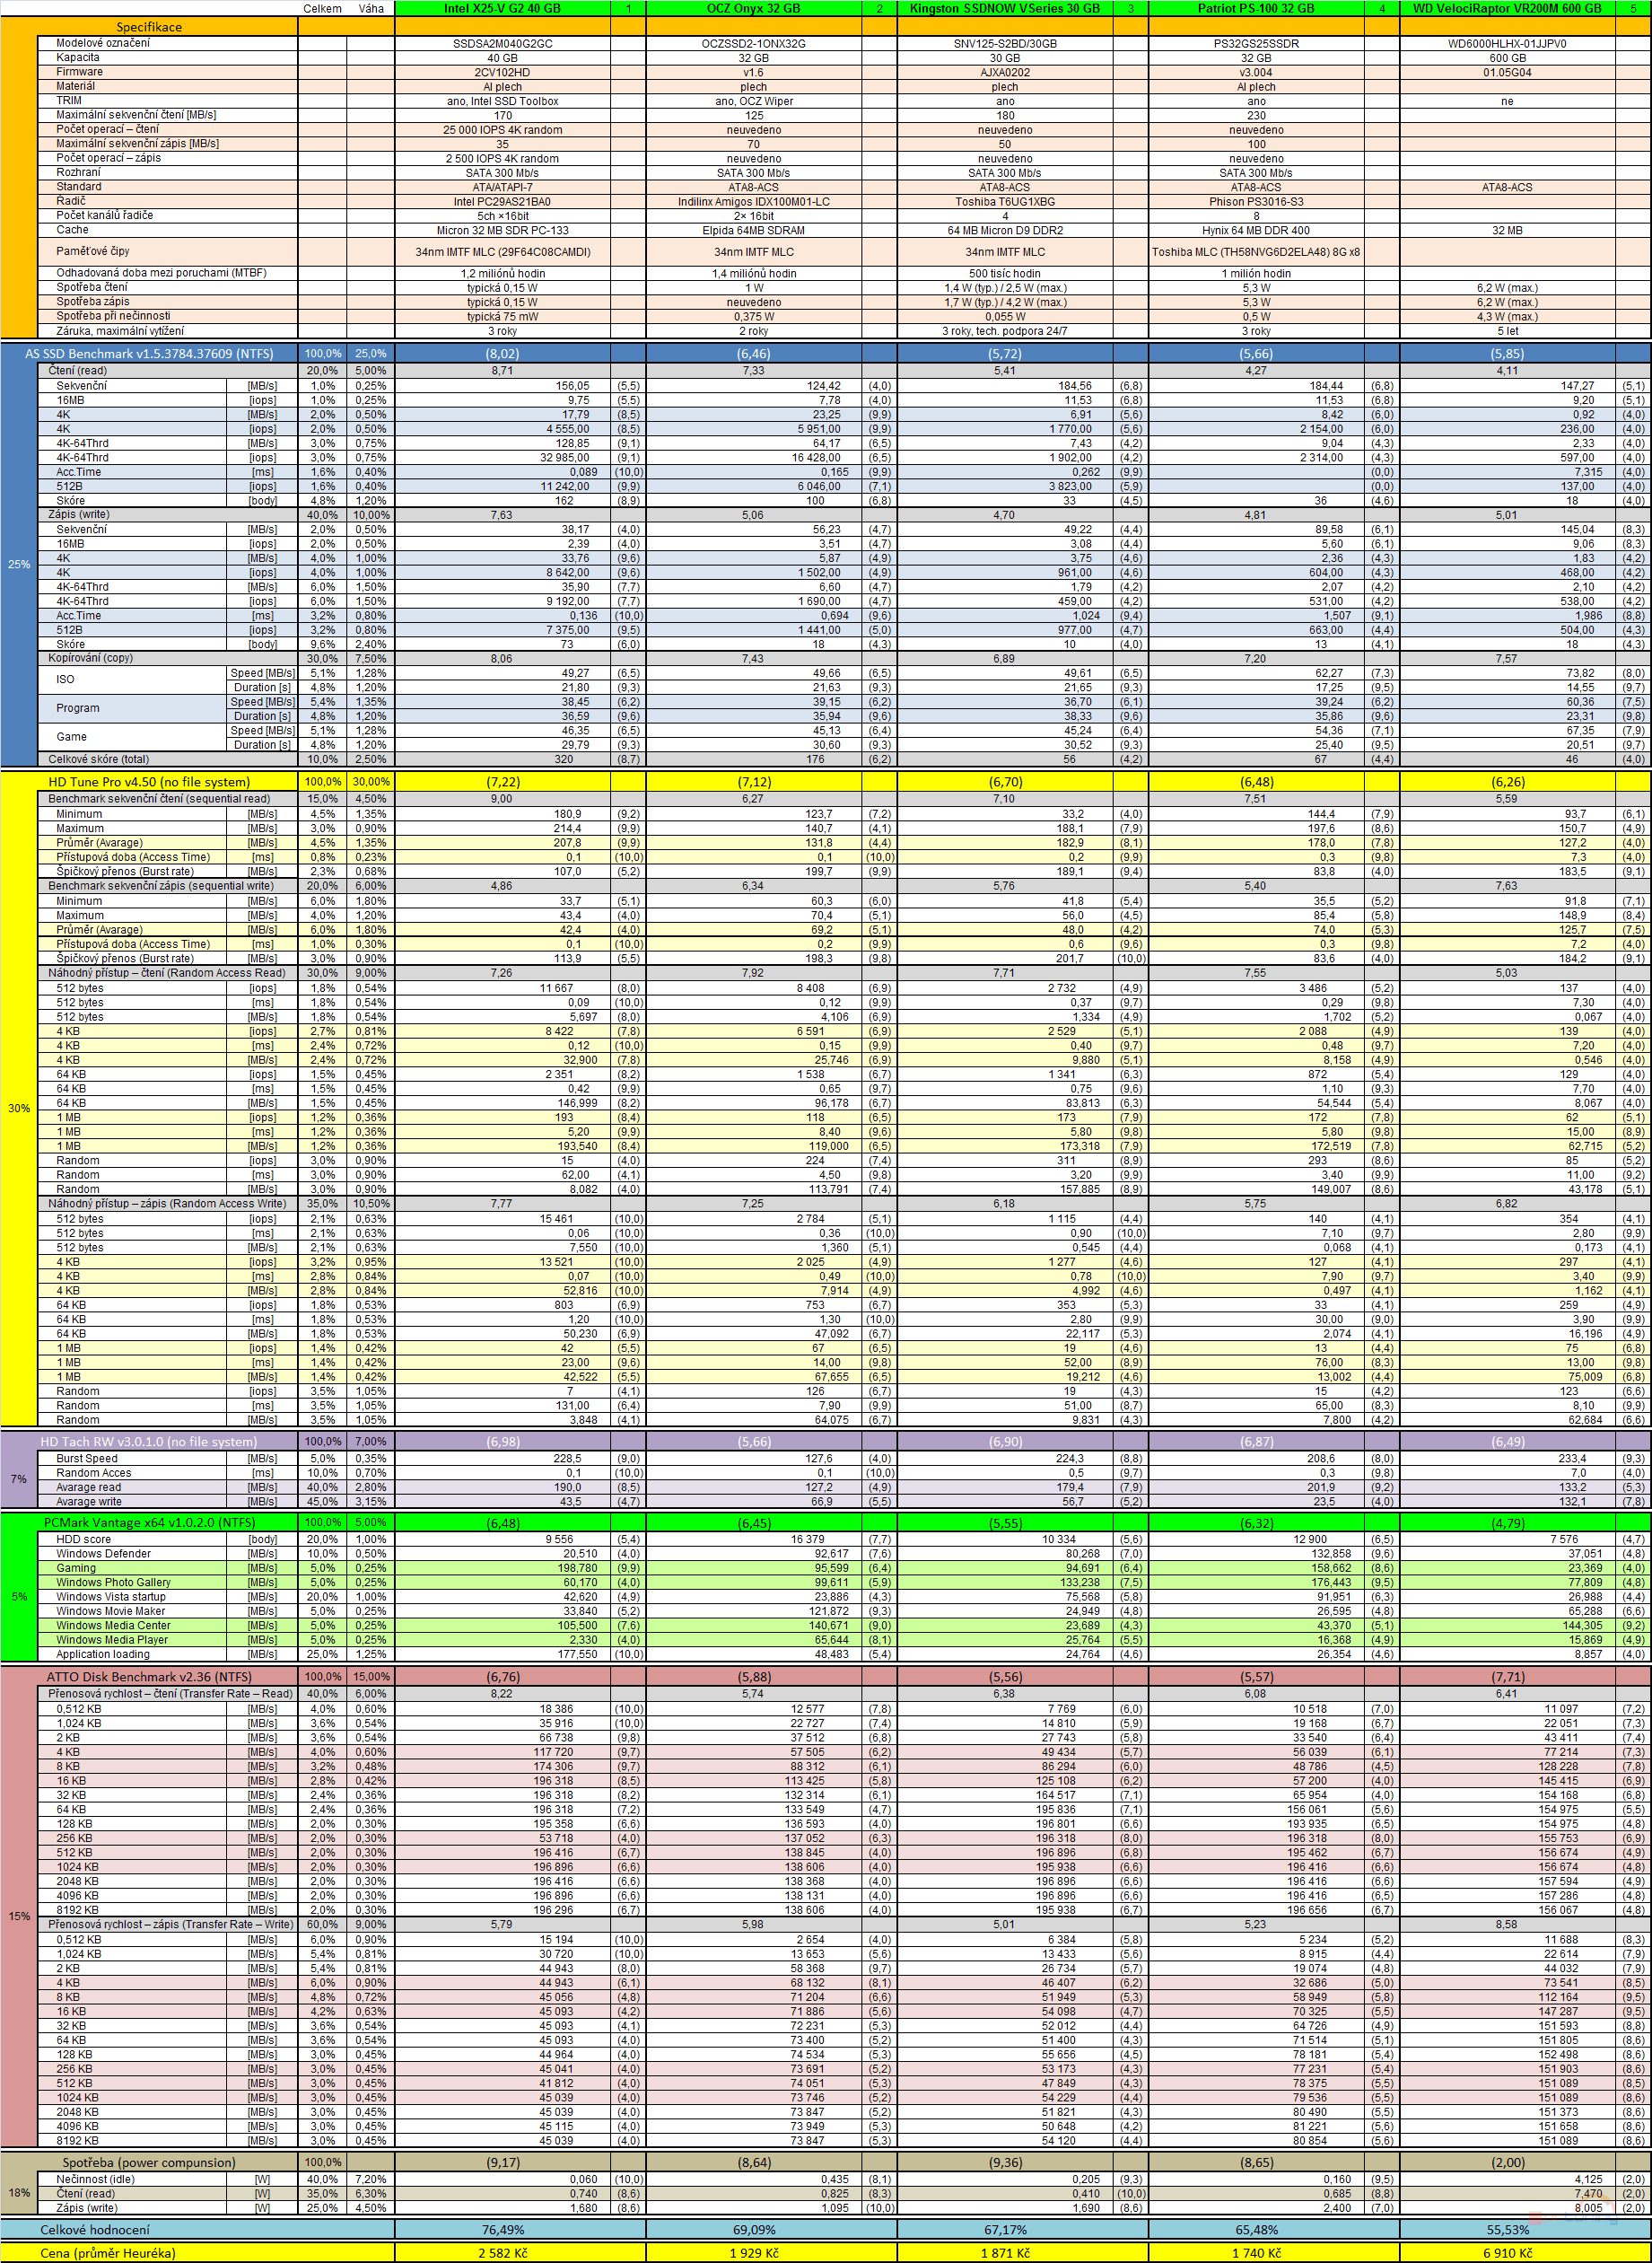
Task: Click the Windows Vista startup row label
Action: click(x=111, y=1597)
